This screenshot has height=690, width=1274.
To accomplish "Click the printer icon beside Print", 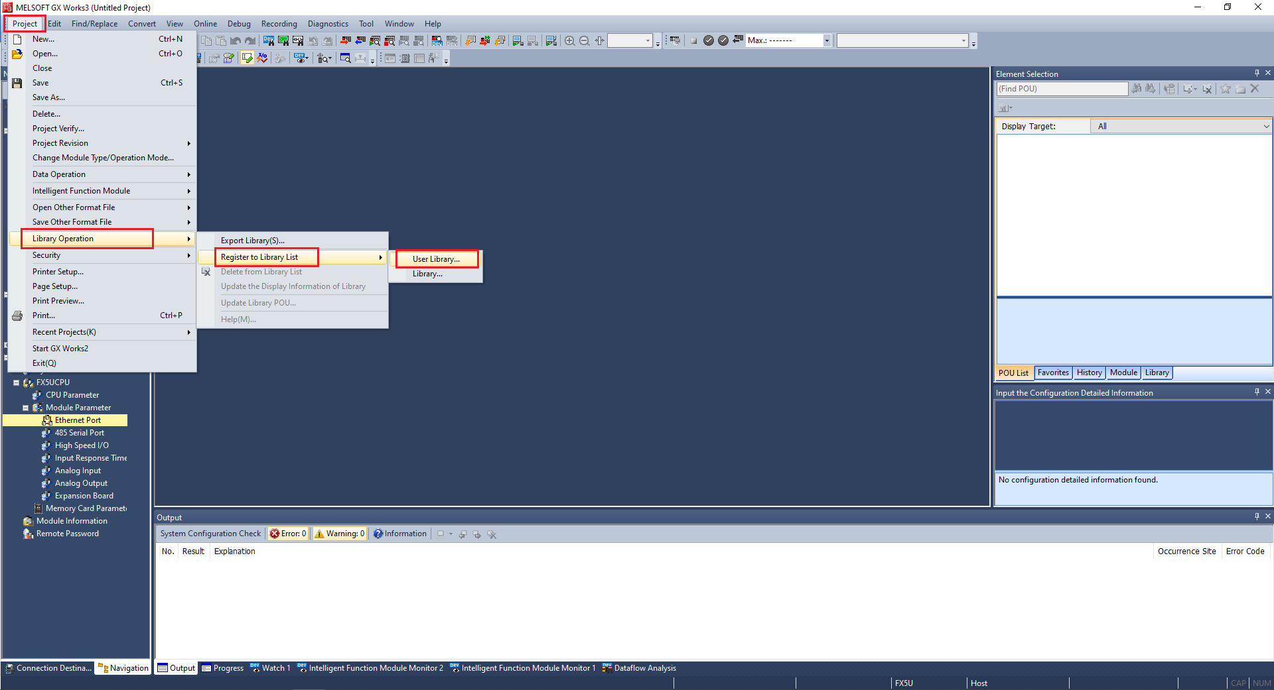I will tap(17, 316).
